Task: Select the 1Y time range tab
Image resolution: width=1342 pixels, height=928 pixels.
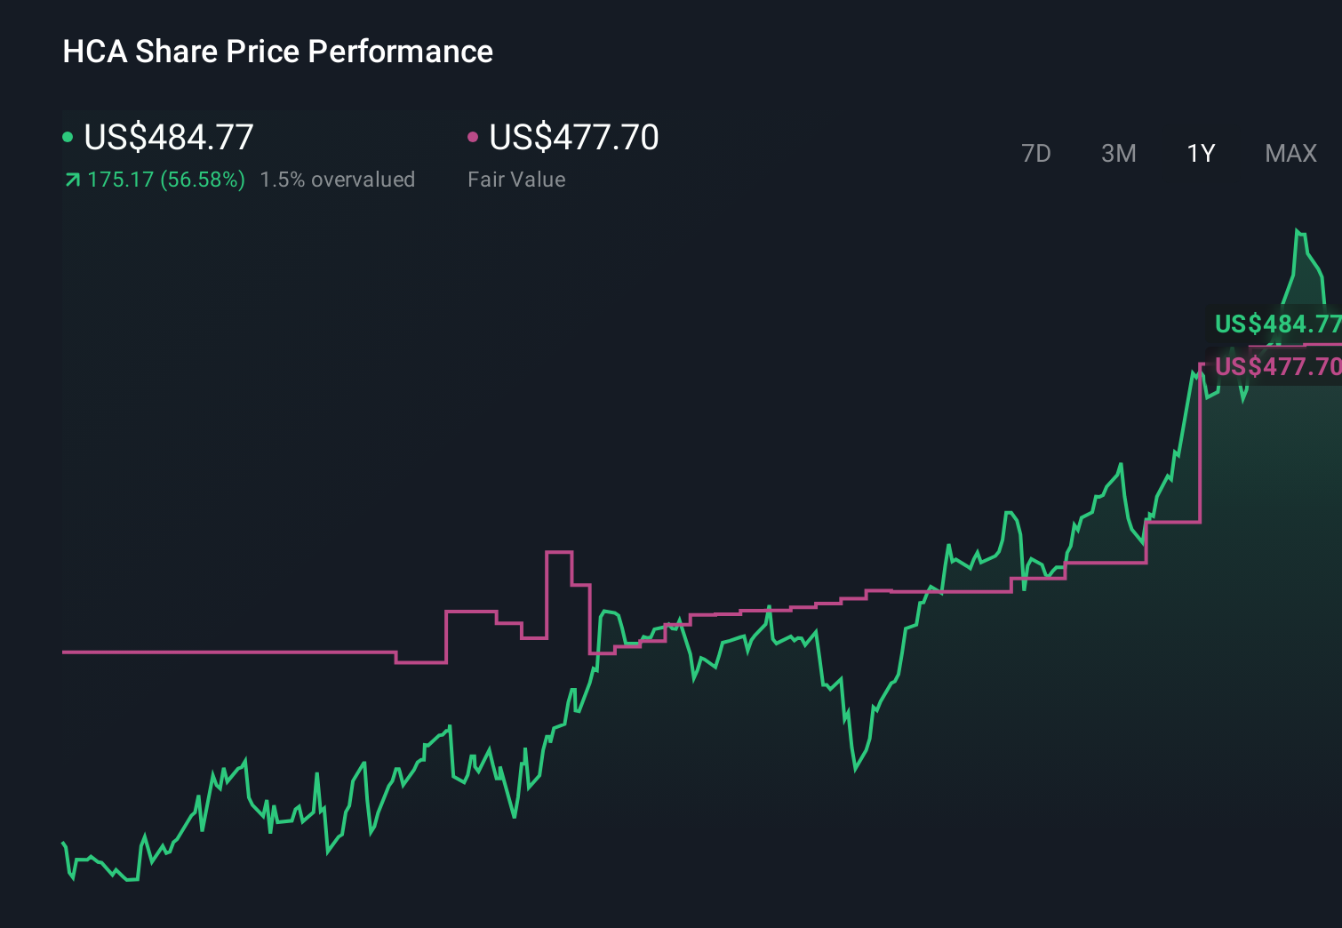Action: (x=1200, y=153)
